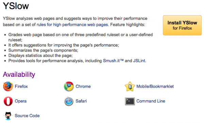View the Source Code text link
204x123 pixels.
(27, 116)
